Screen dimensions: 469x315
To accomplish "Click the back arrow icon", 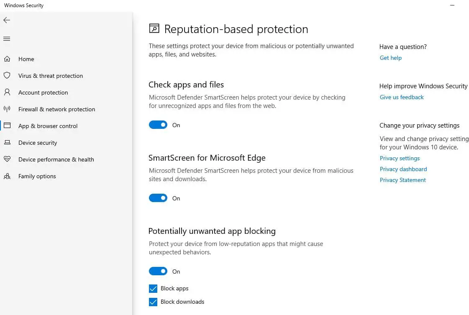I will point(7,20).
